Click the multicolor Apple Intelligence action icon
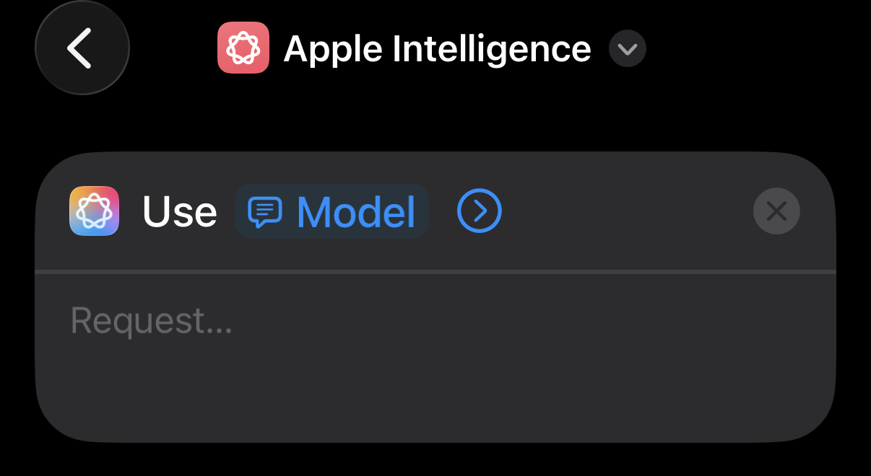This screenshot has height=476, width=871. [94, 211]
